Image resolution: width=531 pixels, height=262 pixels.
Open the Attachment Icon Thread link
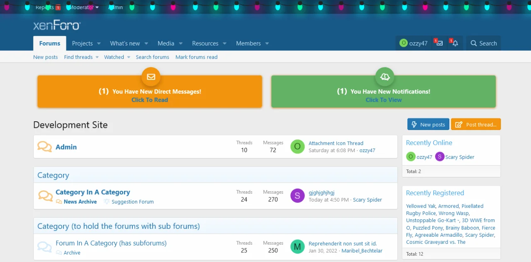336,143
